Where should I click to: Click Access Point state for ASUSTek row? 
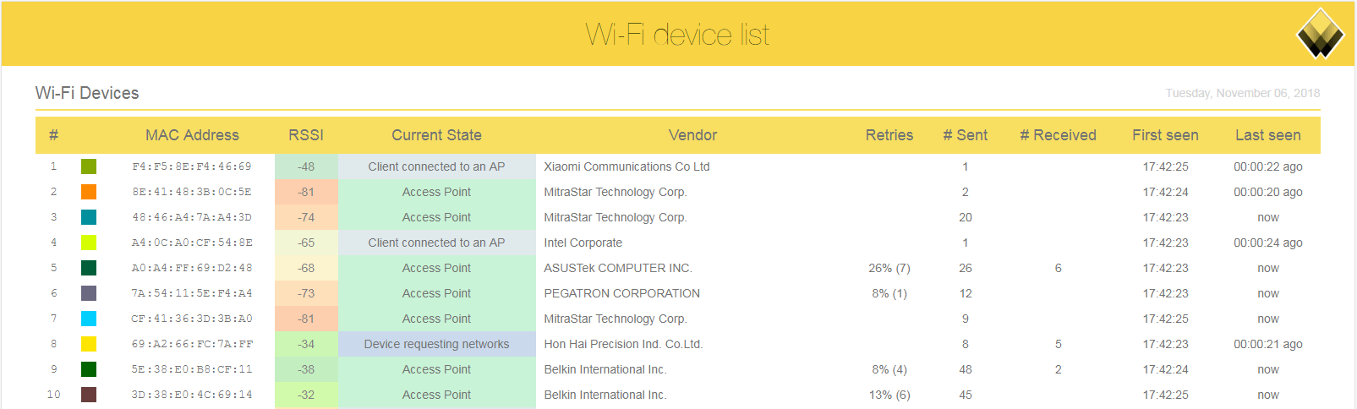point(437,268)
